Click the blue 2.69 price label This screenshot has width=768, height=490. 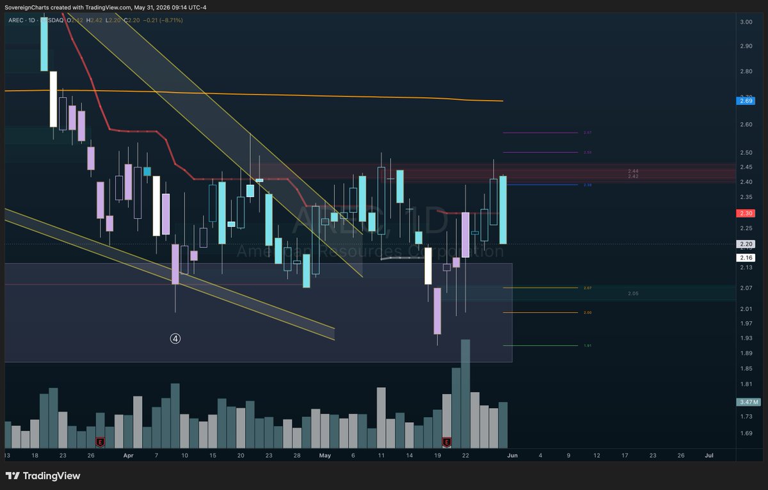pos(747,100)
